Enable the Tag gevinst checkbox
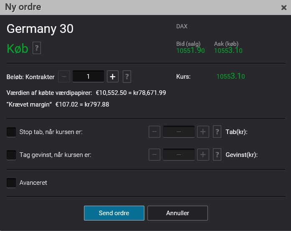The height and width of the screenshot is (231, 291). [x=11, y=155]
